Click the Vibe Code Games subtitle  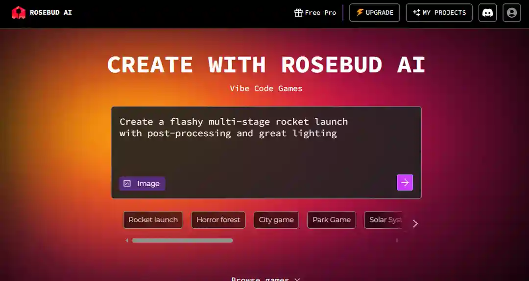click(266, 88)
